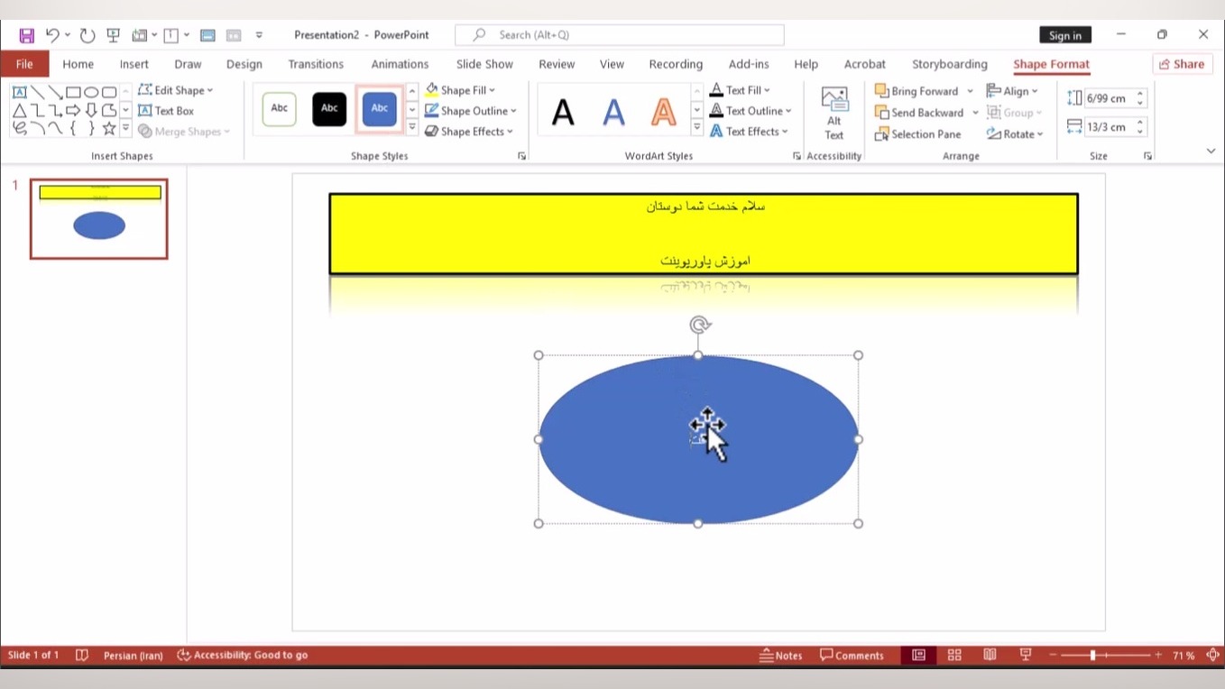Click the Search box in title bar
This screenshot has height=689, width=1225.
620,35
